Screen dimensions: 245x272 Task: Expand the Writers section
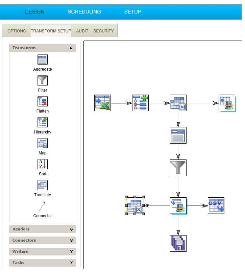[x=71, y=252]
